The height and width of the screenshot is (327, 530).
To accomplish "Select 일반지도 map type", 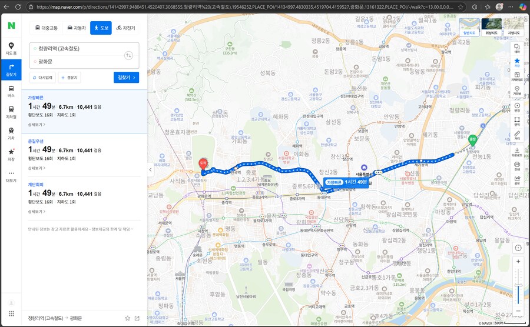I will (x=469, y=27).
